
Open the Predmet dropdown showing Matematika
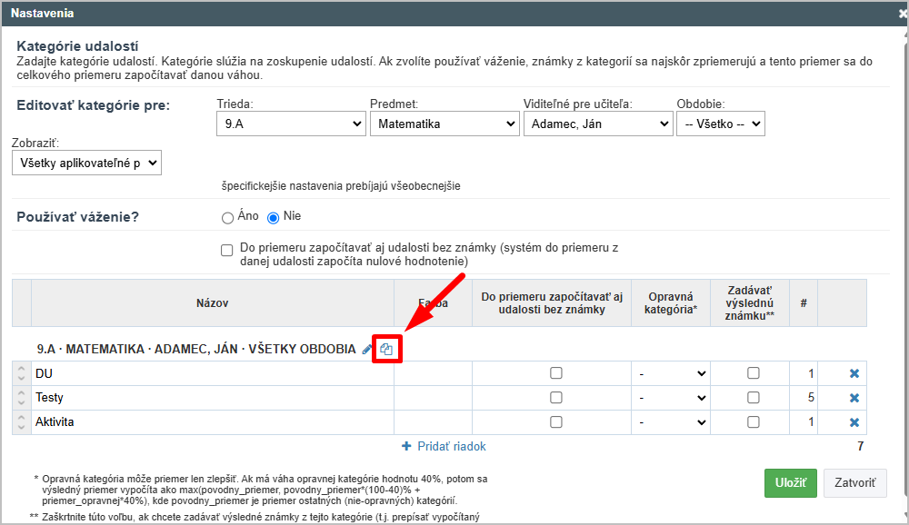pyautogui.click(x=444, y=124)
